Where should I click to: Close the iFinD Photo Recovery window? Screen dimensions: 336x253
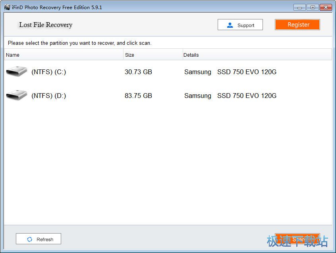coord(326,7)
